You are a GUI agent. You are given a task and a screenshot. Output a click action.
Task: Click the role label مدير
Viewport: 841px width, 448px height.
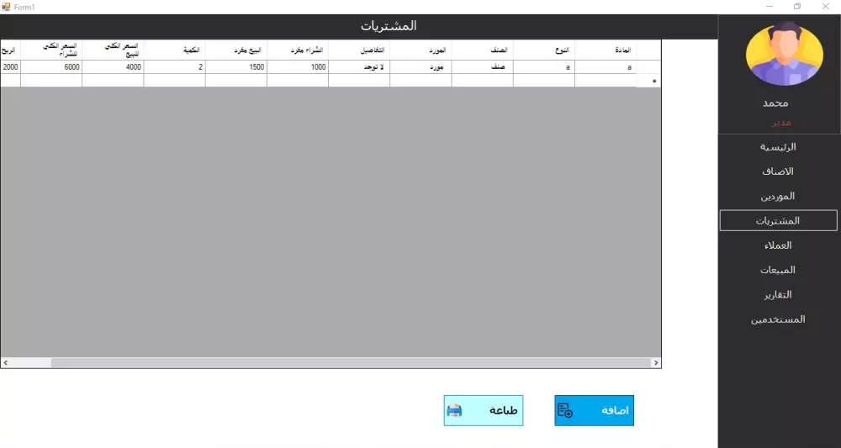782,123
